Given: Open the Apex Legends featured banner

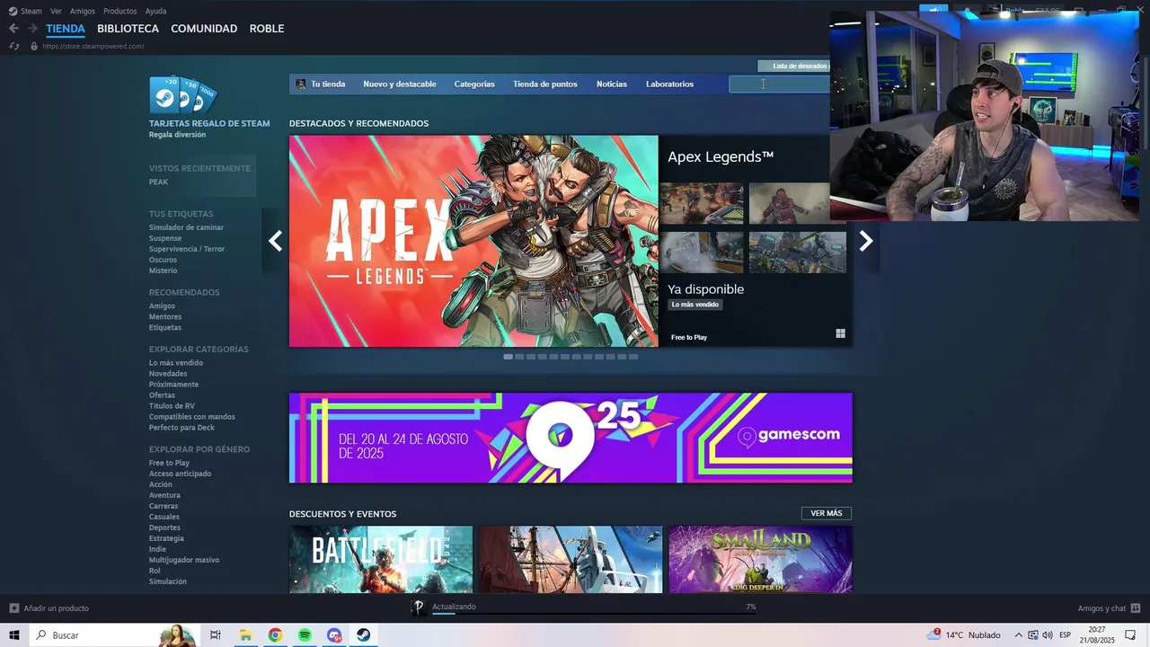Looking at the screenshot, I should (473, 241).
